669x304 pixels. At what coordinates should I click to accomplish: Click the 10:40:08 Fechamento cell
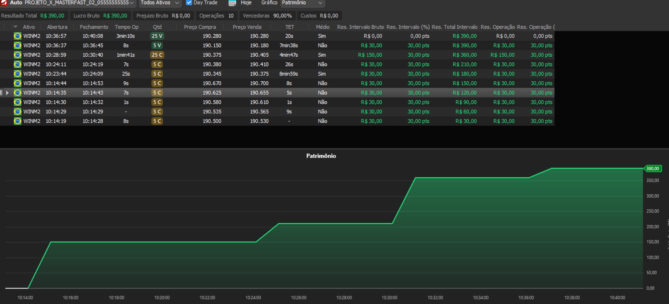93,36
